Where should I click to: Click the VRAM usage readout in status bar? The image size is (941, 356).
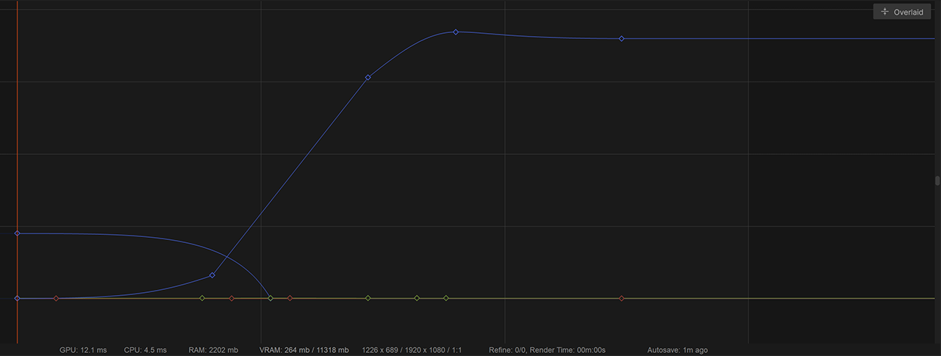pos(304,350)
